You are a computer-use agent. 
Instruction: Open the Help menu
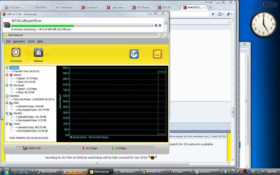click(x=40, y=42)
